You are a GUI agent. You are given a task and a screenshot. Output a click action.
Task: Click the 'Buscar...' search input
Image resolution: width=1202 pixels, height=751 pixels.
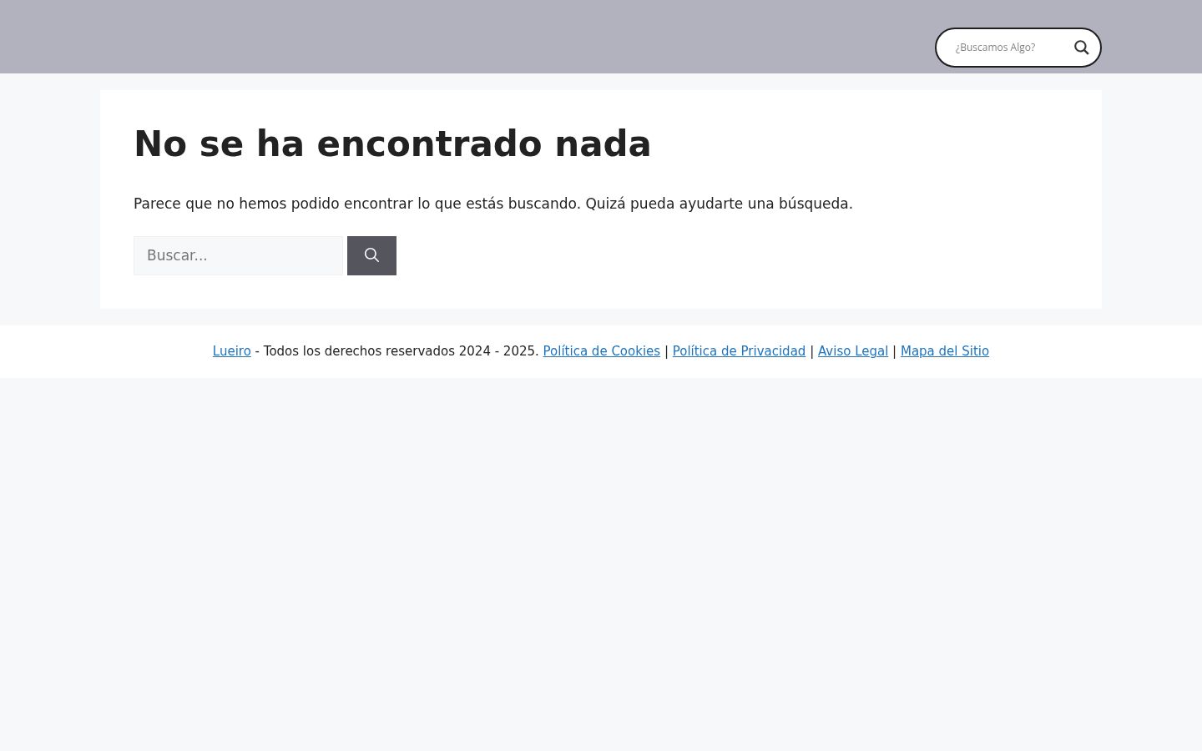tap(239, 255)
